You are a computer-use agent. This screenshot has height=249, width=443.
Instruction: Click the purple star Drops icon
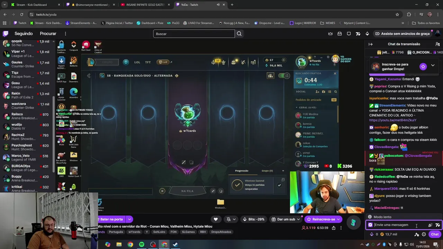(423, 66)
